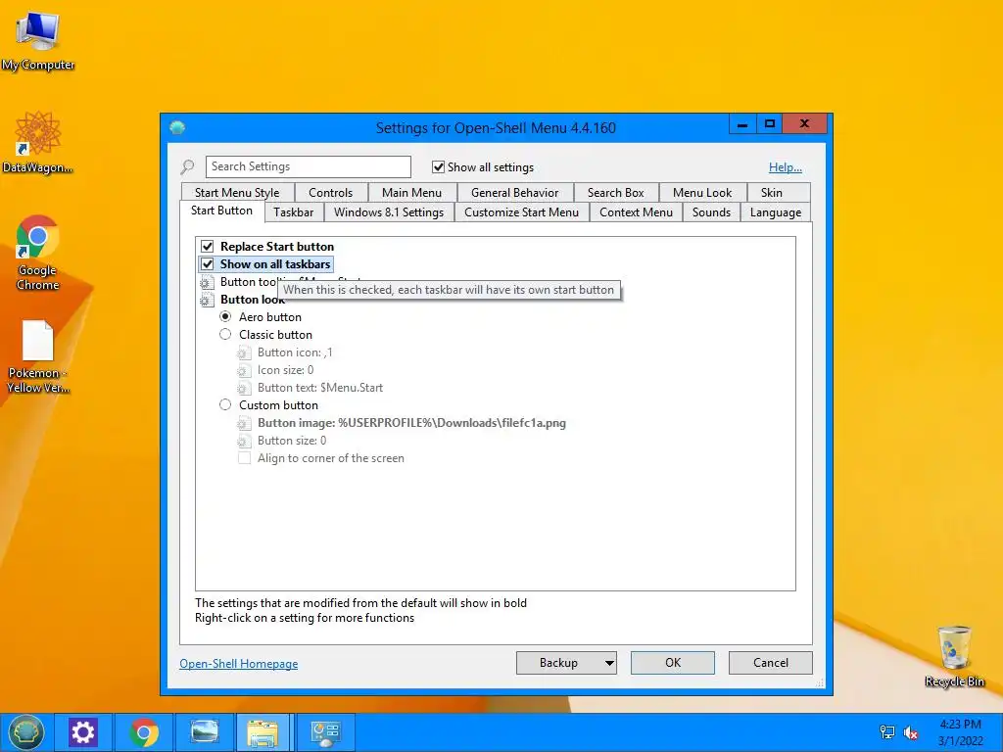Viewport: 1003px width, 752px height.
Task: Switch to the Language tab
Action: (x=776, y=212)
